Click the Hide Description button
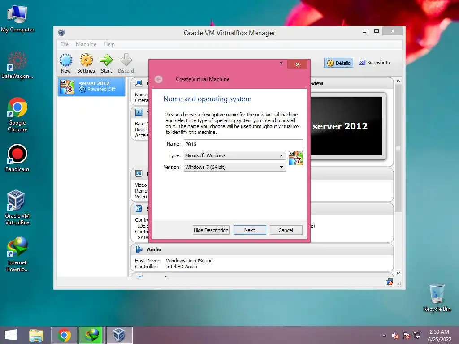The image size is (459, 344). pyautogui.click(x=211, y=230)
